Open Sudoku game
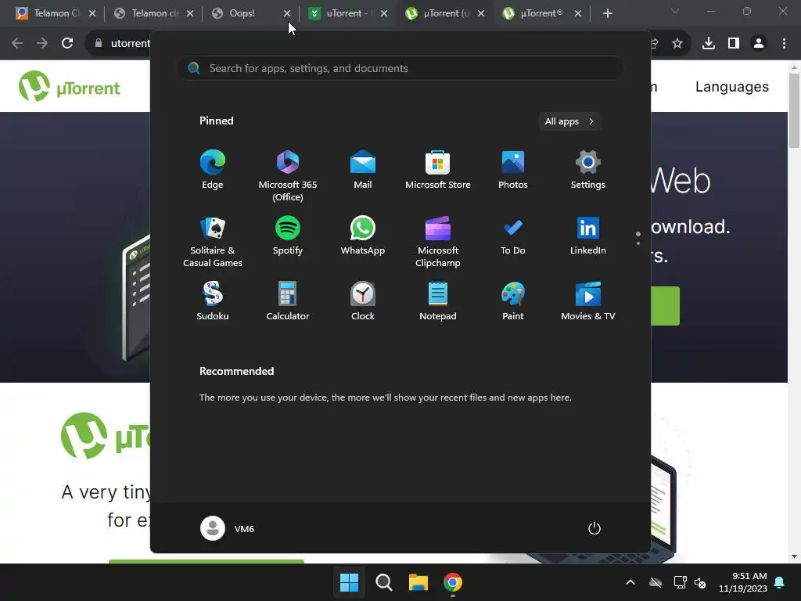801x601 pixels. (213, 301)
